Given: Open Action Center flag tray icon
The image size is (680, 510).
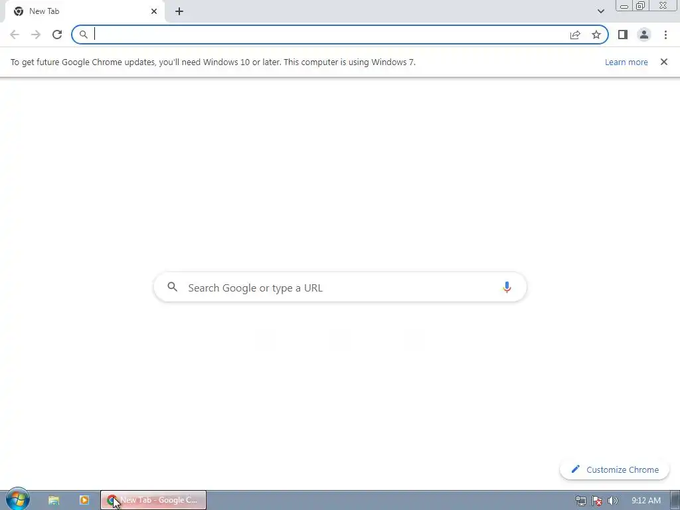Looking at the screenshot, I should [597, 501].
